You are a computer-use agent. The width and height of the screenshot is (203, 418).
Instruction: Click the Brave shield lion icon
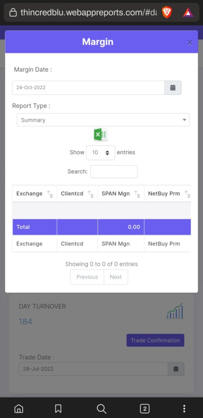click(x=167, y=12)
